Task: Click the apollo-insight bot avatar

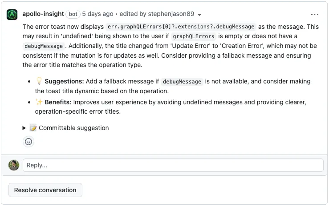Action: (x=12, y=14)
